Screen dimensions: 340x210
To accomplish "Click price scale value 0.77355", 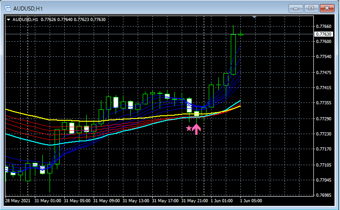I will pos(323,103).
